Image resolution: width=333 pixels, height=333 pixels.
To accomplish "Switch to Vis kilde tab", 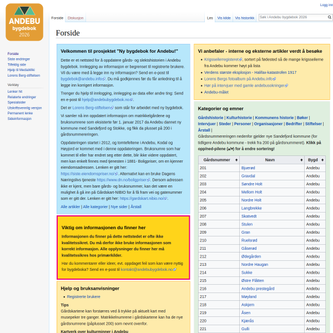I will click(224, 18).
